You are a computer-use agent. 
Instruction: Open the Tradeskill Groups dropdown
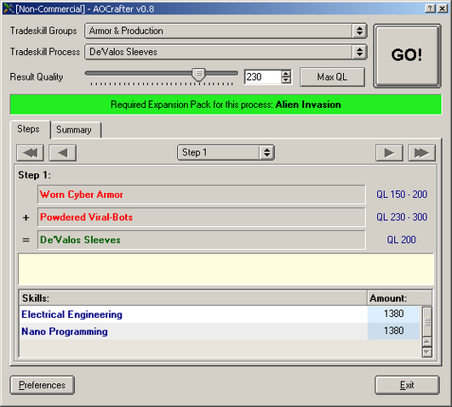tap(226, 31)
